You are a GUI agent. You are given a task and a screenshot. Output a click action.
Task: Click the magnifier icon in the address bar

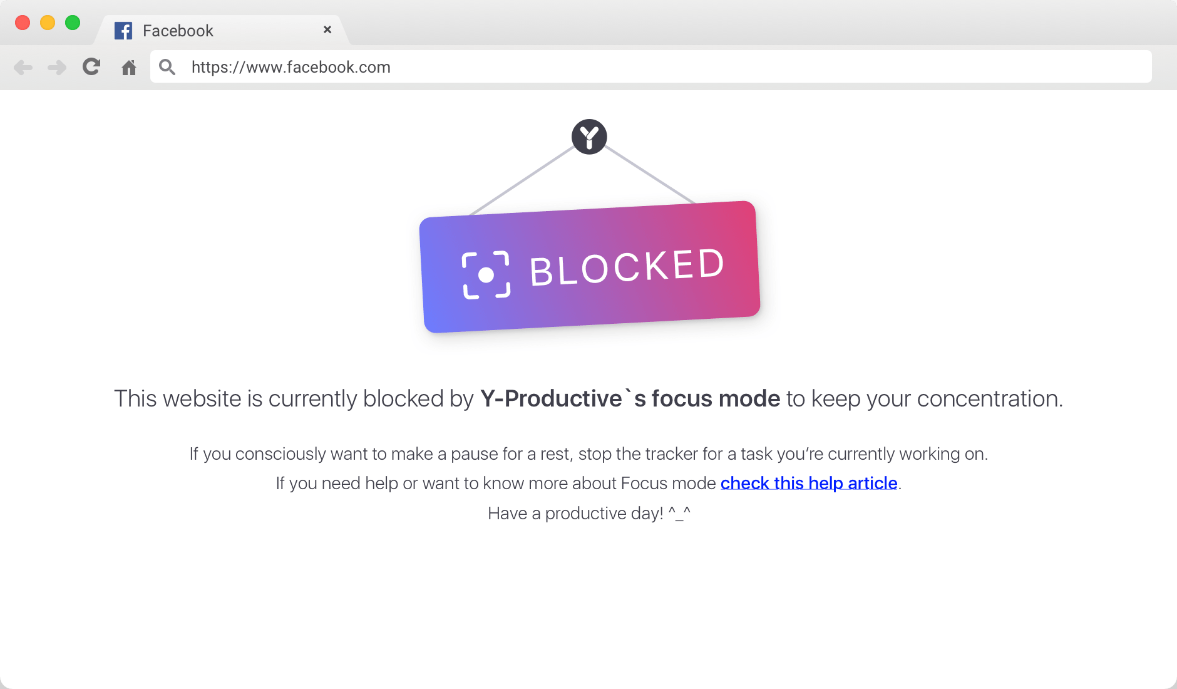[x=167, y=66]
